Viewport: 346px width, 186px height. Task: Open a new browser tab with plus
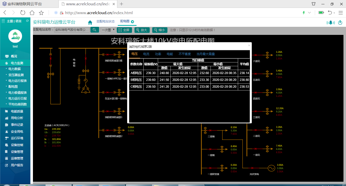pos(122,4)
